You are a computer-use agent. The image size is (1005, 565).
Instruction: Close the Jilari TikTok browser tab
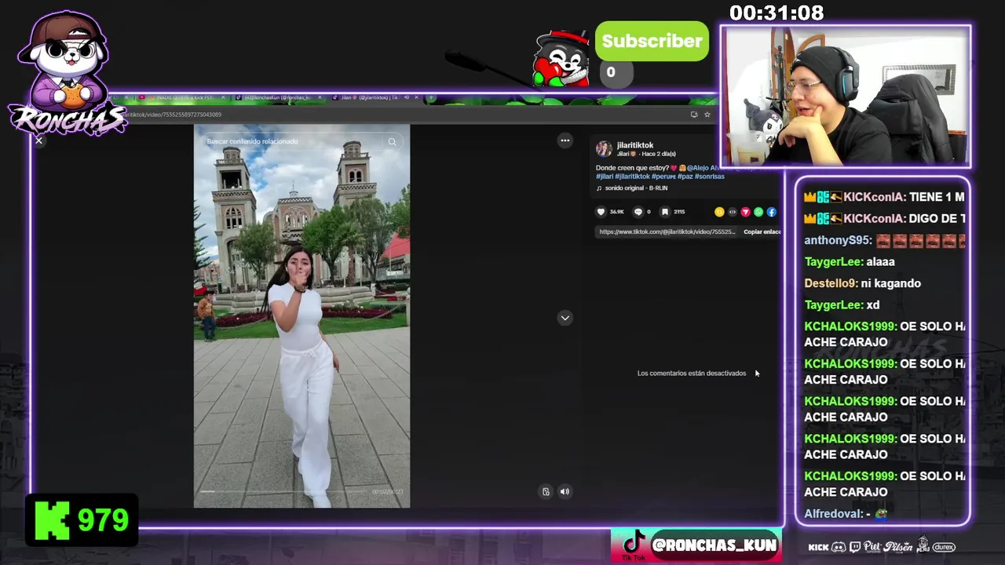(x=416, y=98)
